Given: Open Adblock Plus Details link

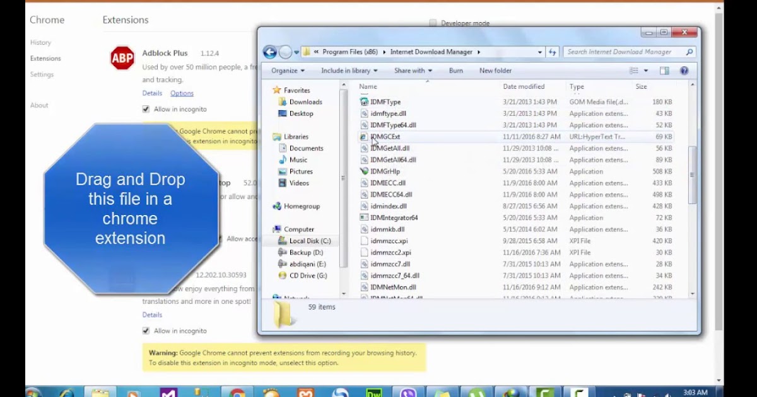Looking at the screenshot, I should 152,93.
